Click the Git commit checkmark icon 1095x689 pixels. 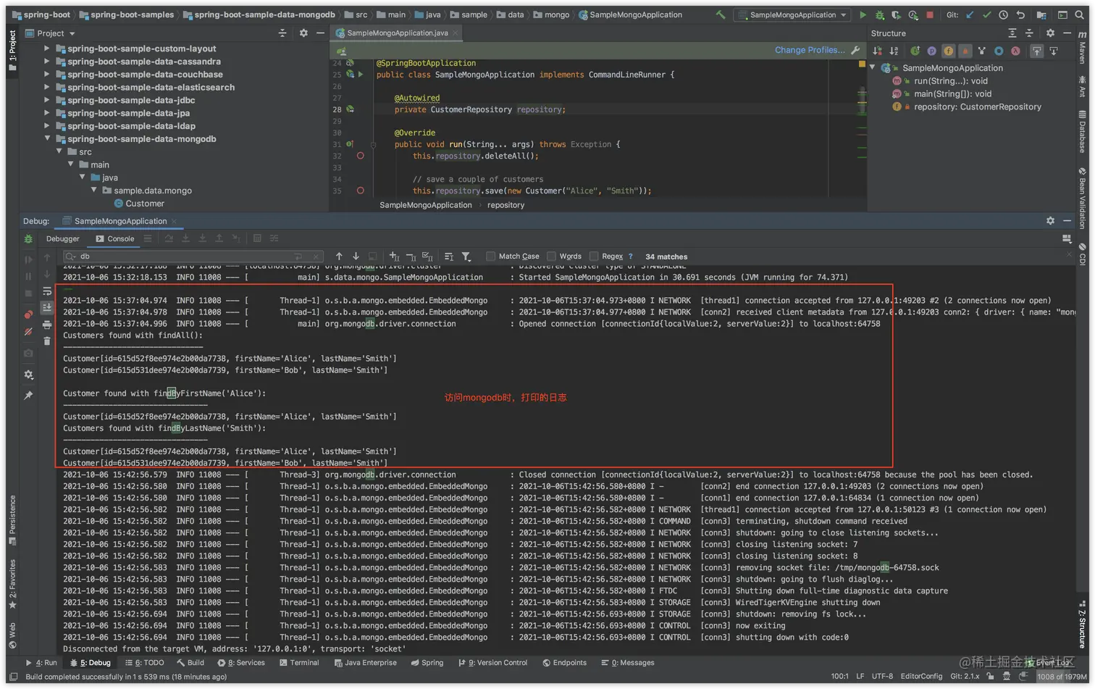point(986,14)
